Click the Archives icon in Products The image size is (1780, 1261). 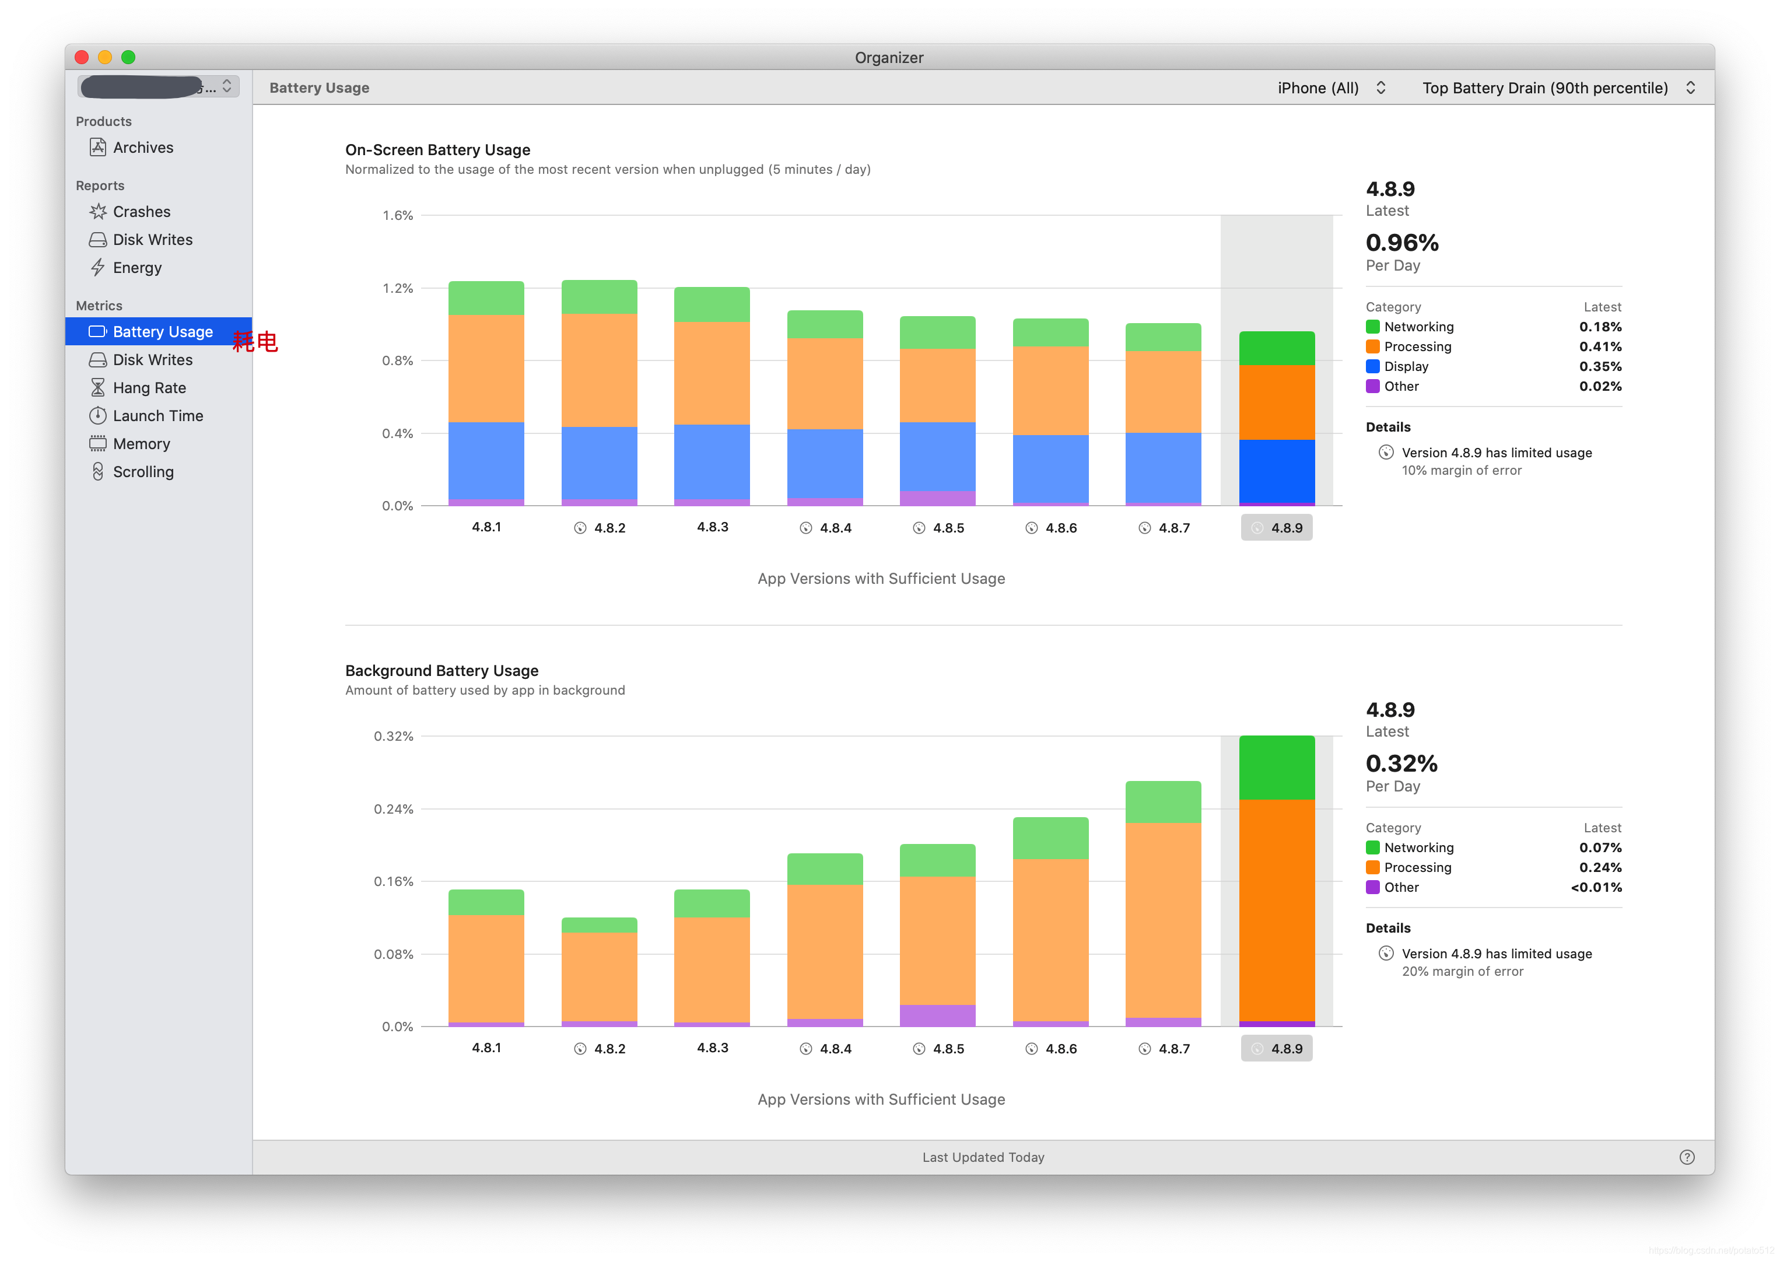[98, 148]
